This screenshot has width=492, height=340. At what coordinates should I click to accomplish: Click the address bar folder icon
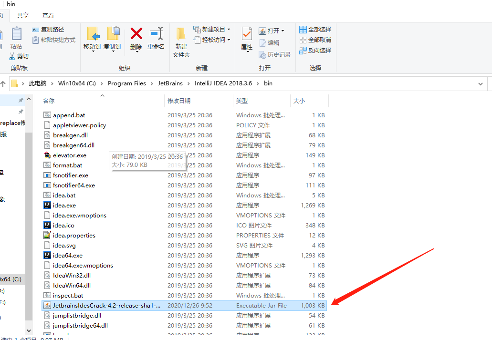coord(14,83)
